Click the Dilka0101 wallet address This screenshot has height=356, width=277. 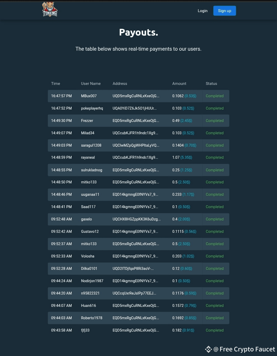tap(133, 269)
